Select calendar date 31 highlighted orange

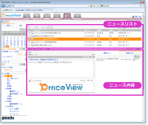tap(7, 47)
